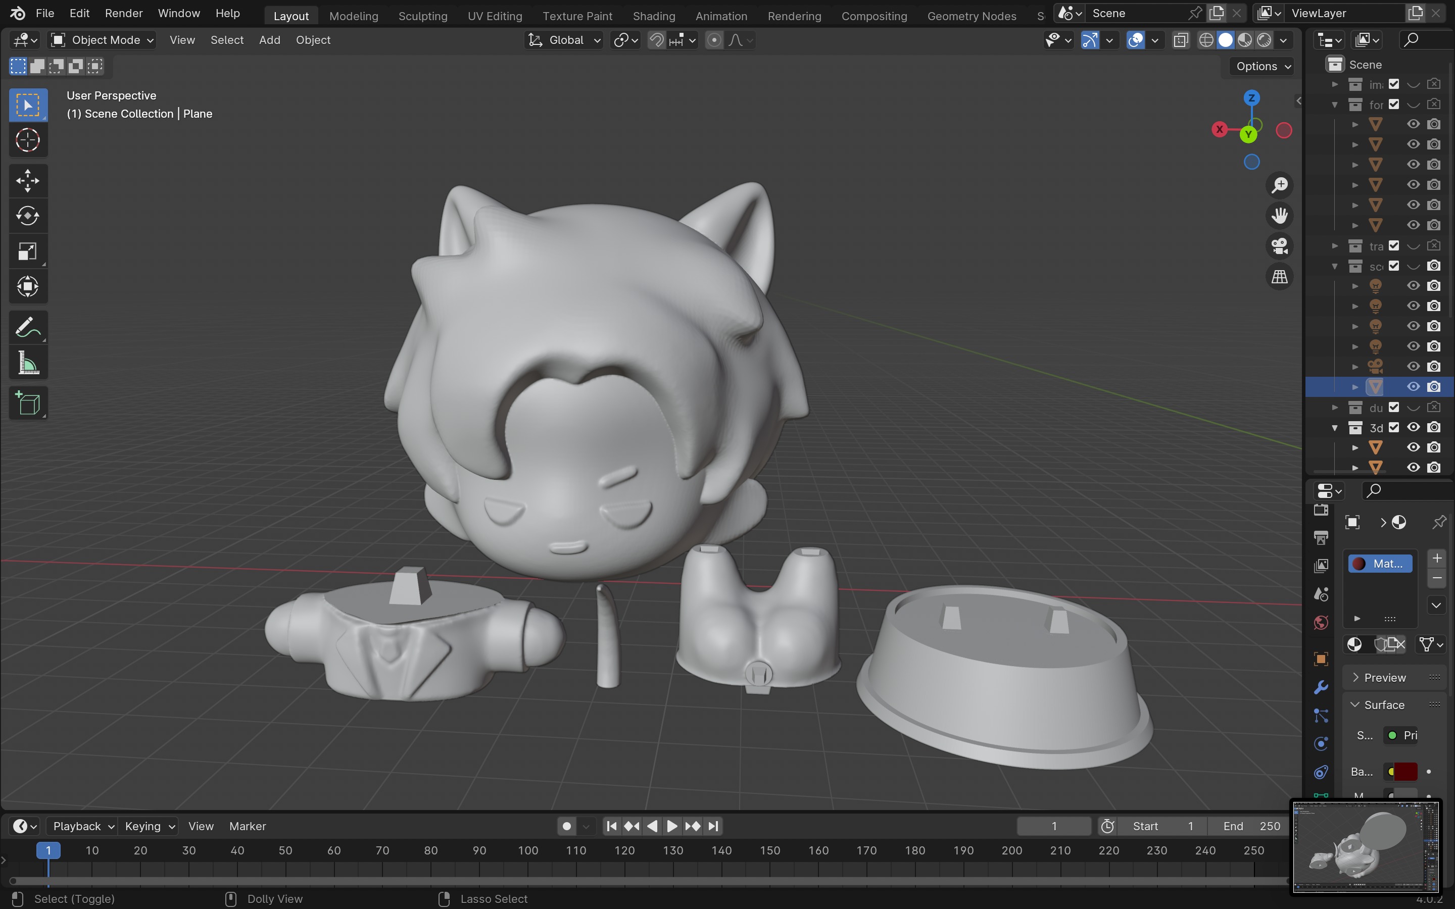Switch to the Geometry Nodes workspace tab
Image resolution: width=1455 pixels, height=909 pixels.
[972, 16]
